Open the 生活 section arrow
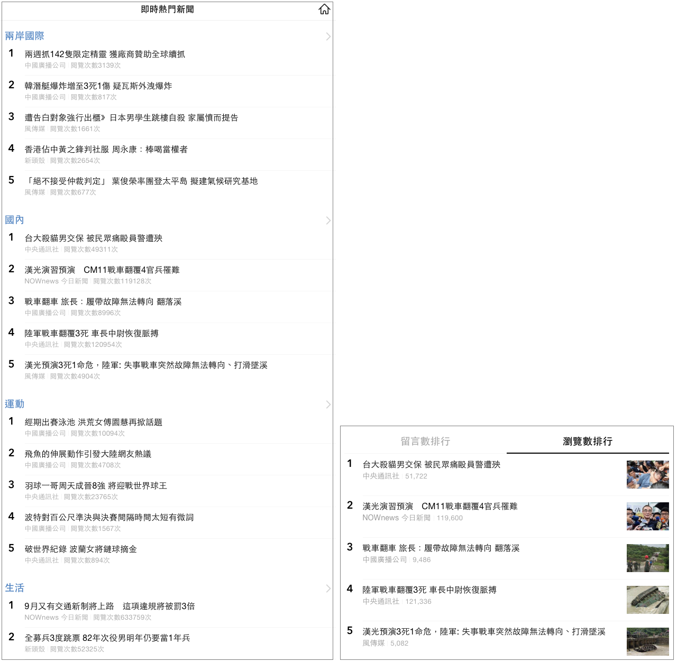This screenshot has height=662, width=677. pyautogui.click(x=328, y=589)
